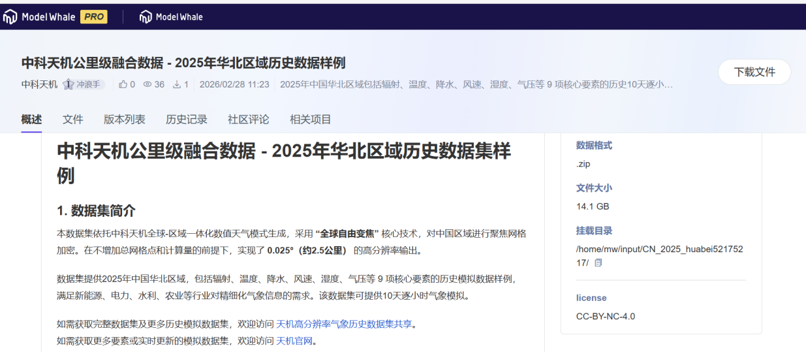The width and height of the screenshot is (806, 352).
Task: View the 相关项目 tab
Action: click(311, 120)
